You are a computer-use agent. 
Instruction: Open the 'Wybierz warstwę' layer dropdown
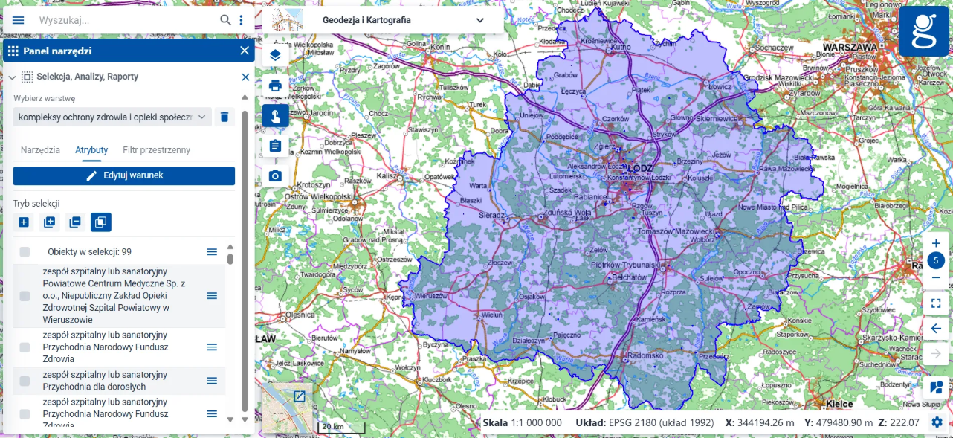(112, 117)
